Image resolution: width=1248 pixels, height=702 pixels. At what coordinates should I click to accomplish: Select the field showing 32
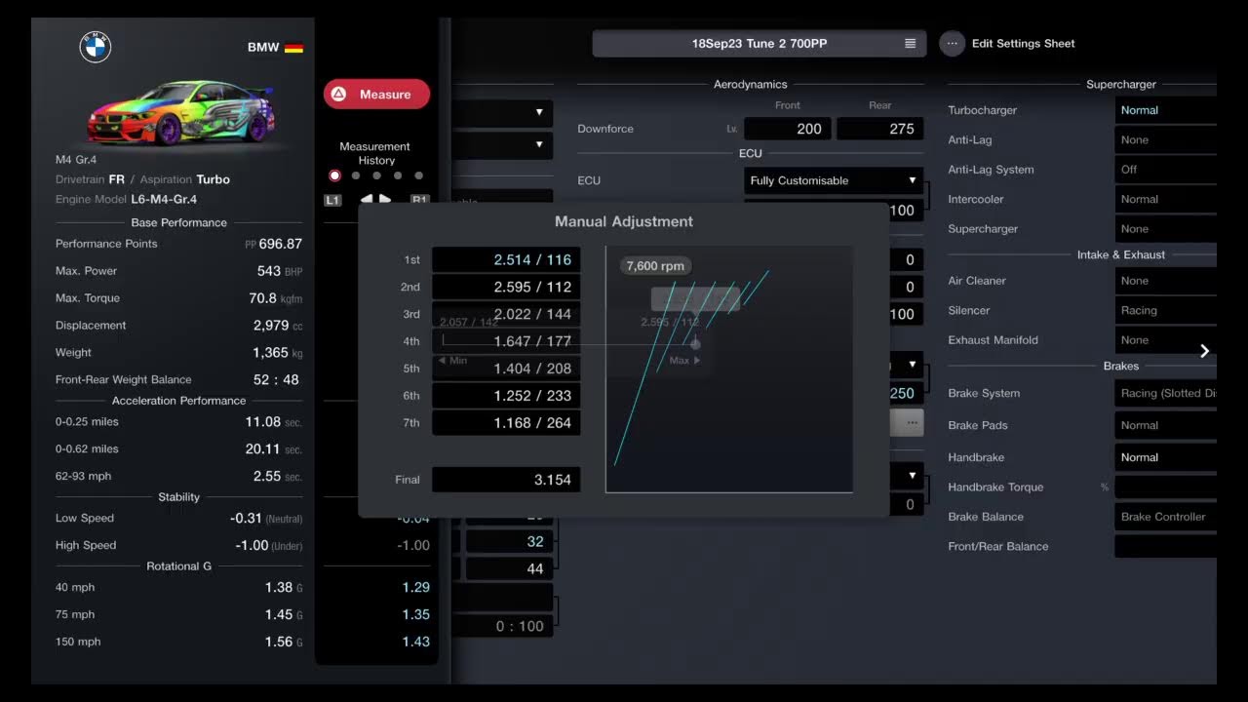(510, 541)
